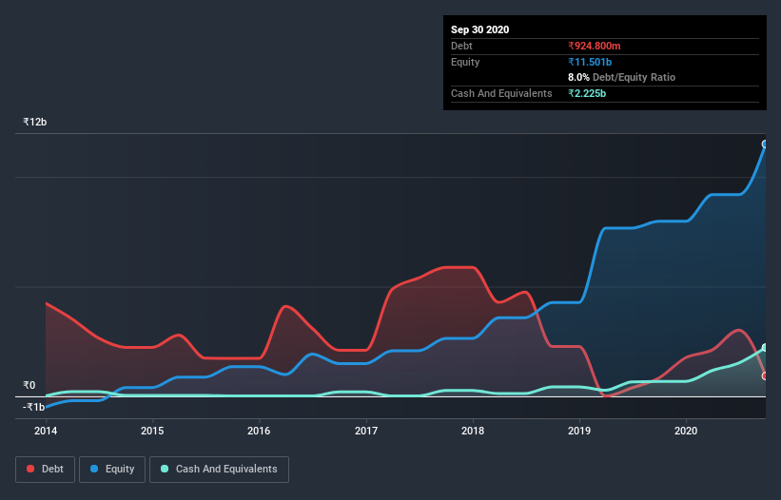Screen dimensions: 781x500
Task: Click the 2017 x-axis label
Action: (x=365, y=431)
